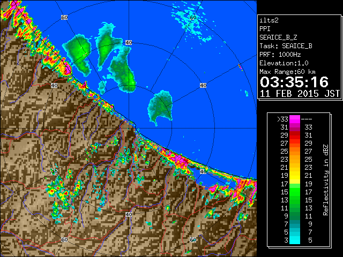Click the ">33" label on the legend
The height and width of the screenshot is (257, 343).
[x=282, y=119]
